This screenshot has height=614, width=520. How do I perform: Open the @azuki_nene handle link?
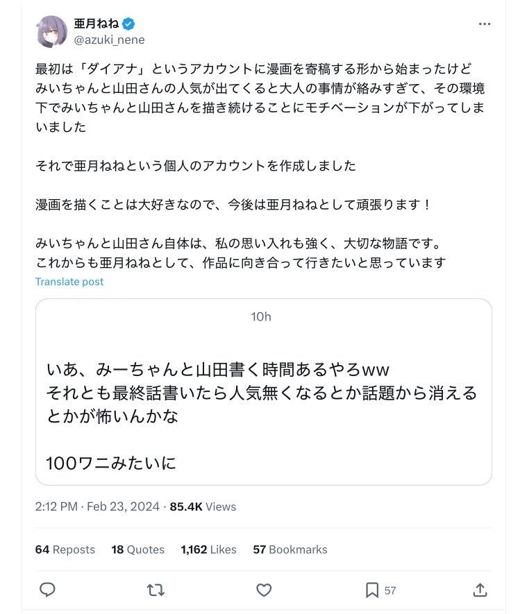(x=109, y=40)
